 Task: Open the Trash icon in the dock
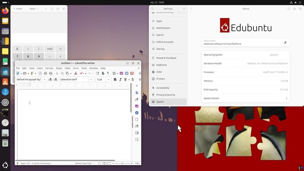[x=5, y=143]
